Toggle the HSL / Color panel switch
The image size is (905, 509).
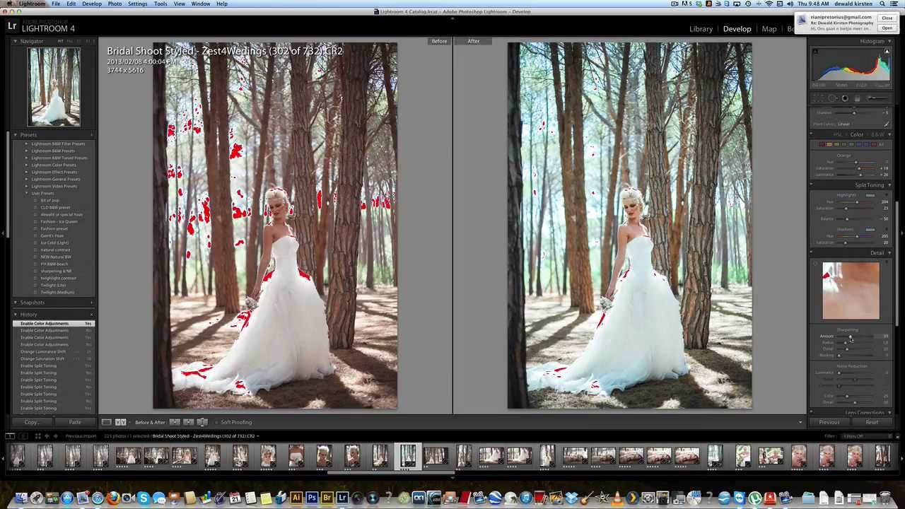[x=812, y=134]
